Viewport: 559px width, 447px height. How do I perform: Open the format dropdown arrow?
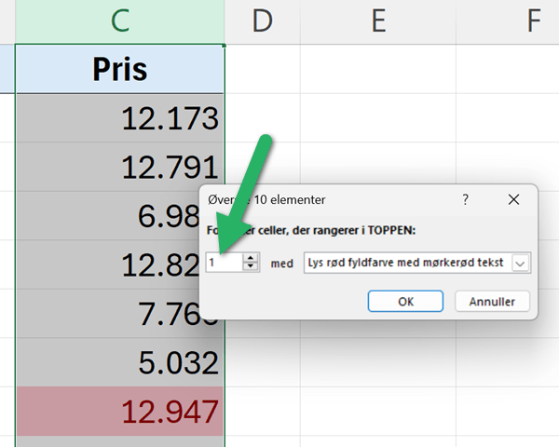520,264
